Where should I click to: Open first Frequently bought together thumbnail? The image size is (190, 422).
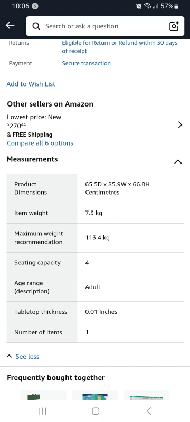[43, 395]
